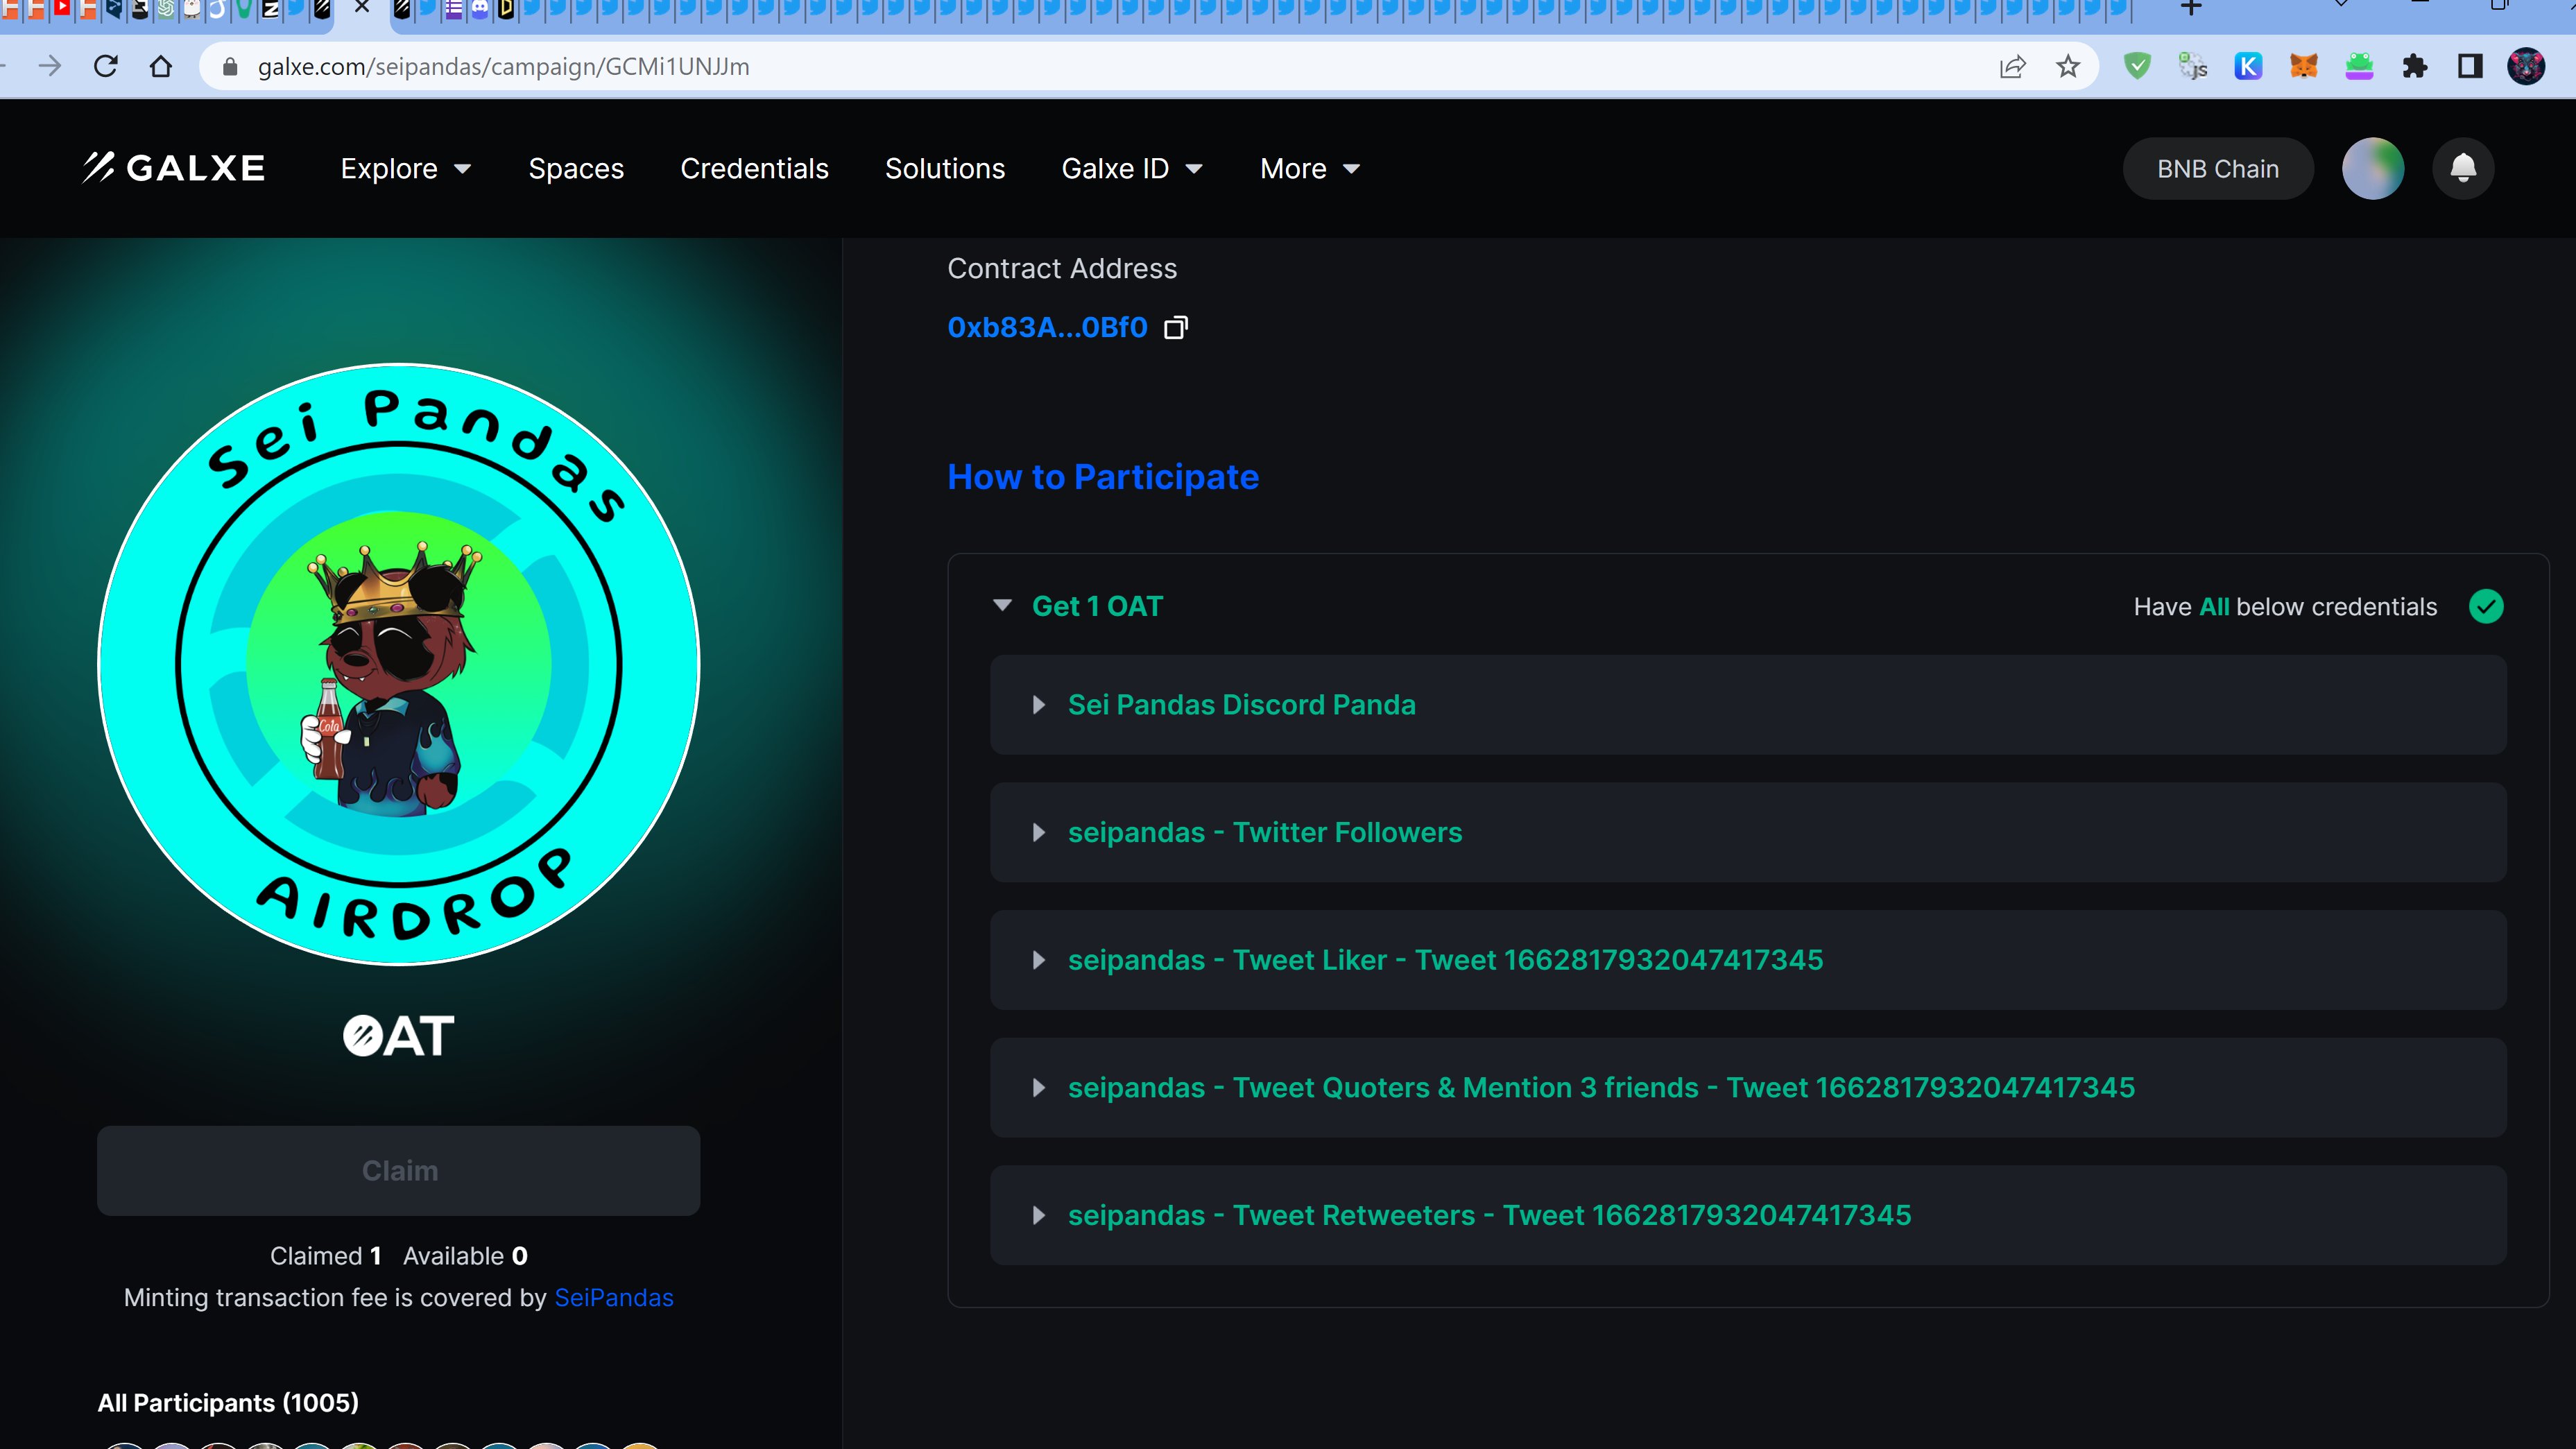Click the Sei Pandas Airdrop OAT image
Viewport: 2576px width, 1449px height.
399,665
